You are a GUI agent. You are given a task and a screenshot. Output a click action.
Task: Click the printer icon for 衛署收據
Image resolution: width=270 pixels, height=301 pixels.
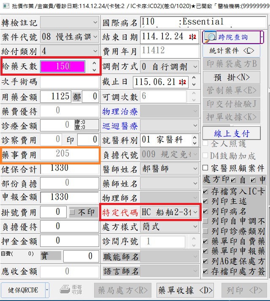pos(65,290)
